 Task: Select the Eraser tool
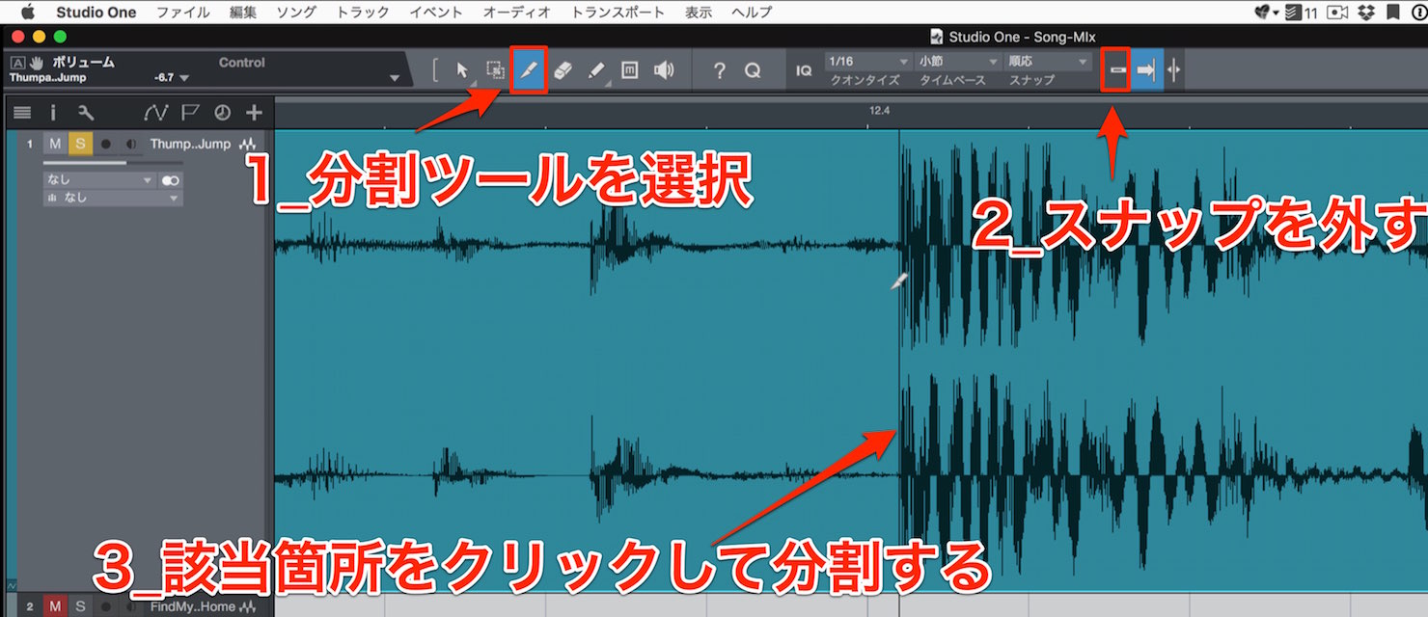coord(563,70)
